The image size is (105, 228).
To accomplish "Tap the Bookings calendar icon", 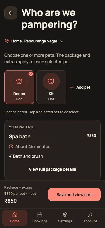I will click(40, 215).
